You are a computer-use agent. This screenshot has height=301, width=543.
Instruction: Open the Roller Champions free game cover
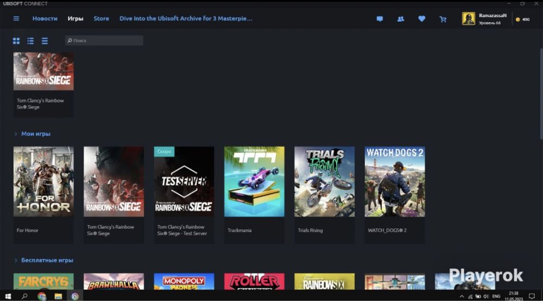tap(254, 281)
